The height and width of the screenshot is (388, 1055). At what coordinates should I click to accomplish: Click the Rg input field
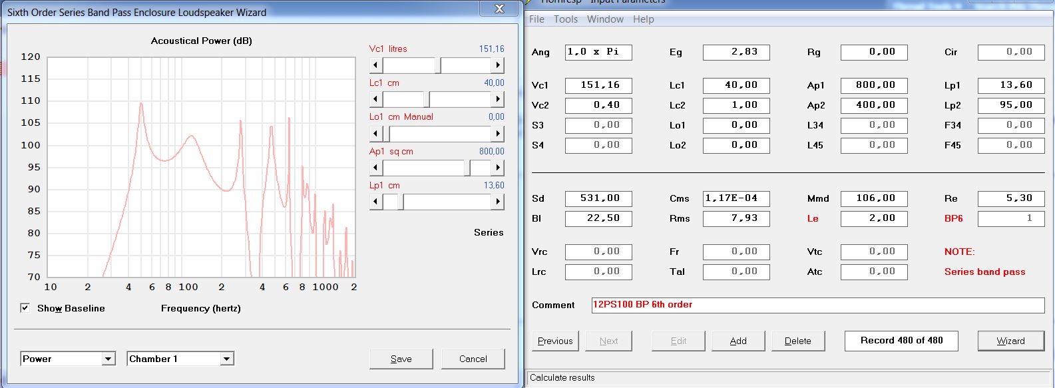click(x=874, y=52)
